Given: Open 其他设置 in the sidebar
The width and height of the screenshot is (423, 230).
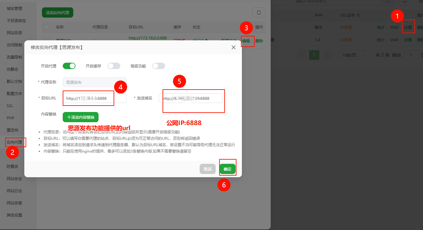Looking at the screenshot, I should point(14,215).
